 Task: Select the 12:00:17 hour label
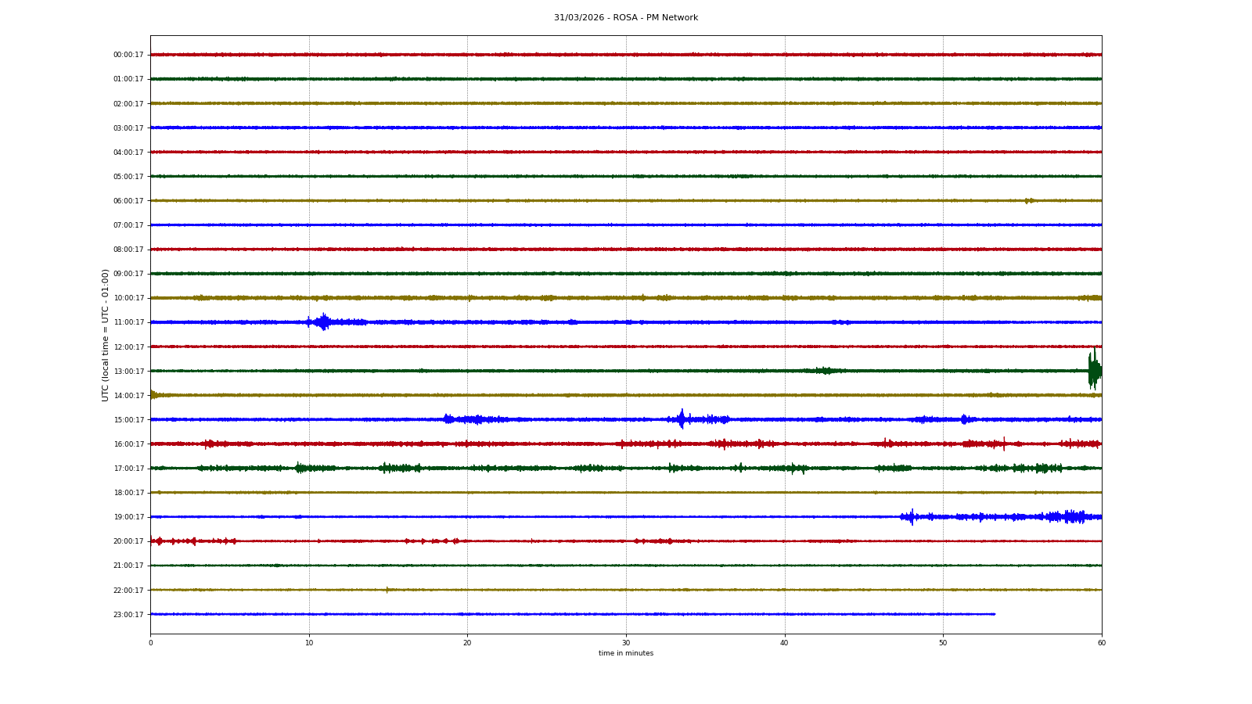[128, 347]
